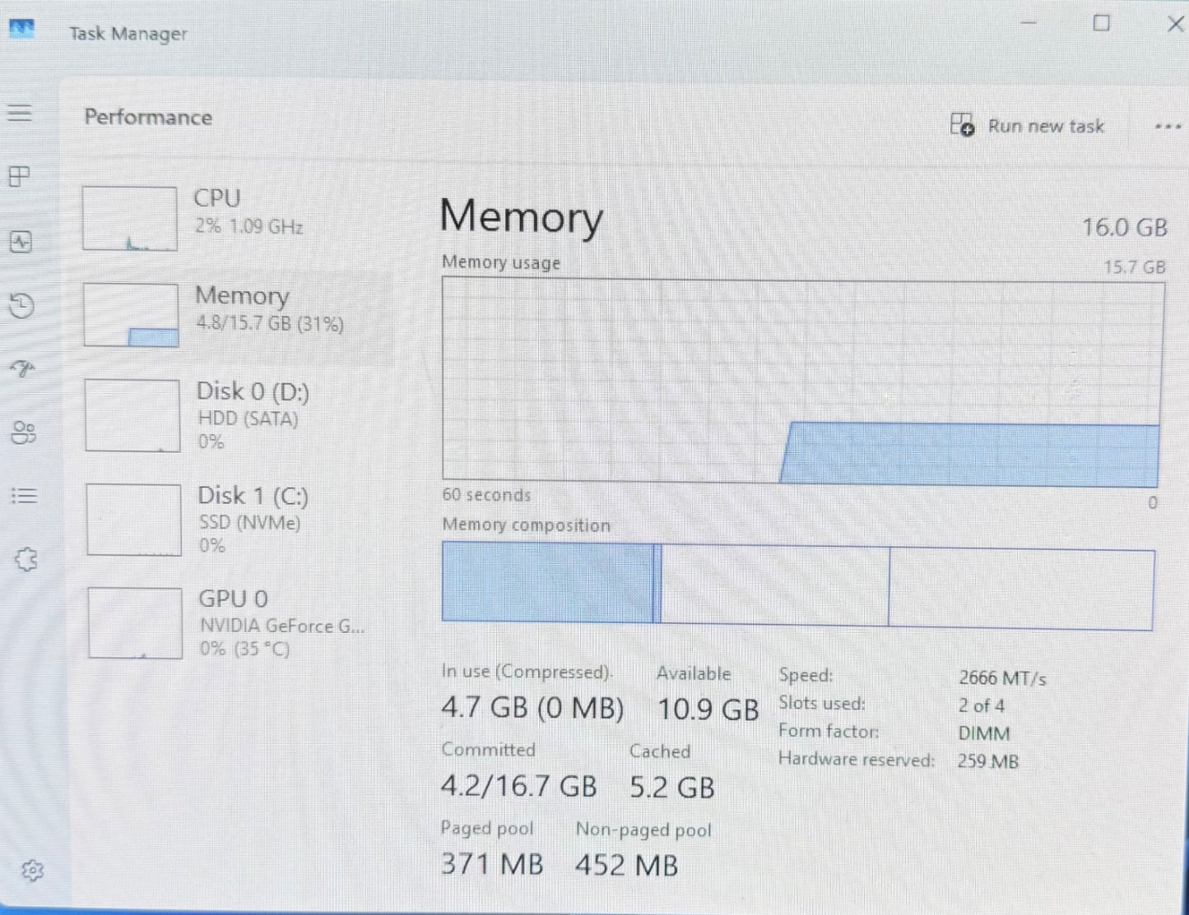Click the 4.7 GB (0 MB) in-use value
1189x915 pixels.
pos(532,707)
